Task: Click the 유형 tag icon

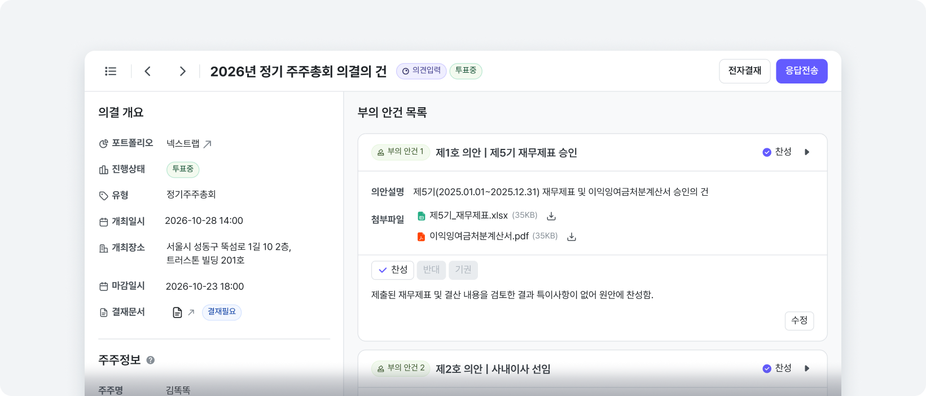Action: (x=103, y=196)
